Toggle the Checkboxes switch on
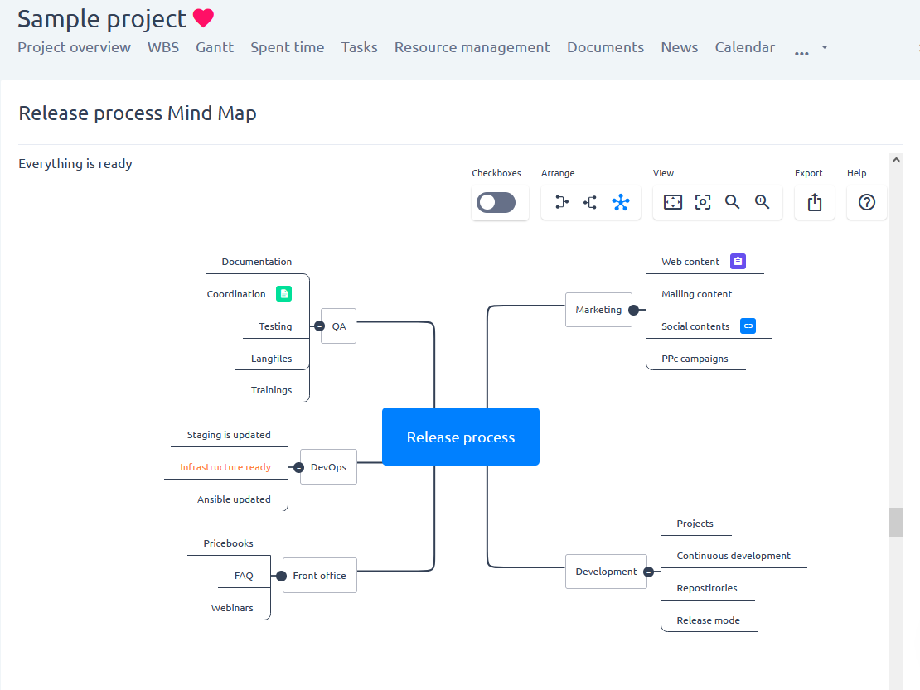The width and height of the screenshot is (920, 690). [496, 203]
